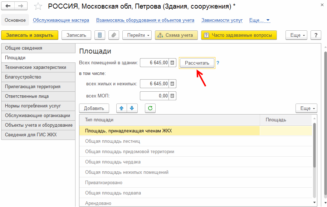Open calculator for всех МОП field
This screenshot has height=207, width=327.
coord(172,96)
